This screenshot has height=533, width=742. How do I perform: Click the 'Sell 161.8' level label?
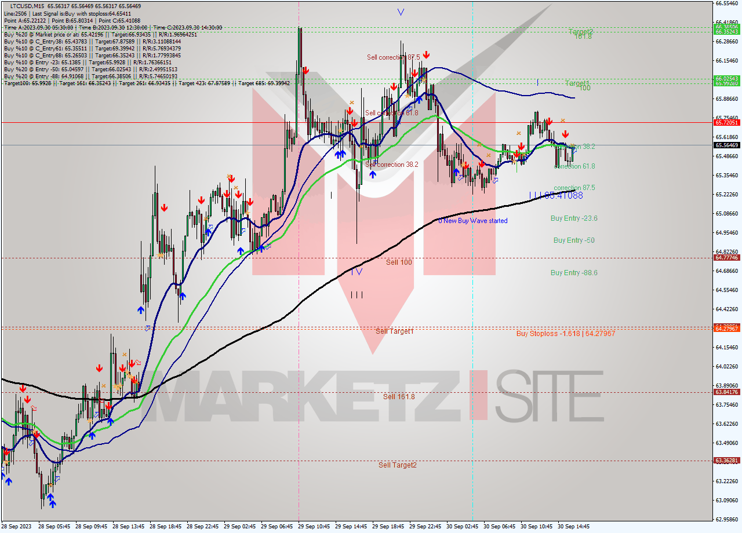pos(399,397)
